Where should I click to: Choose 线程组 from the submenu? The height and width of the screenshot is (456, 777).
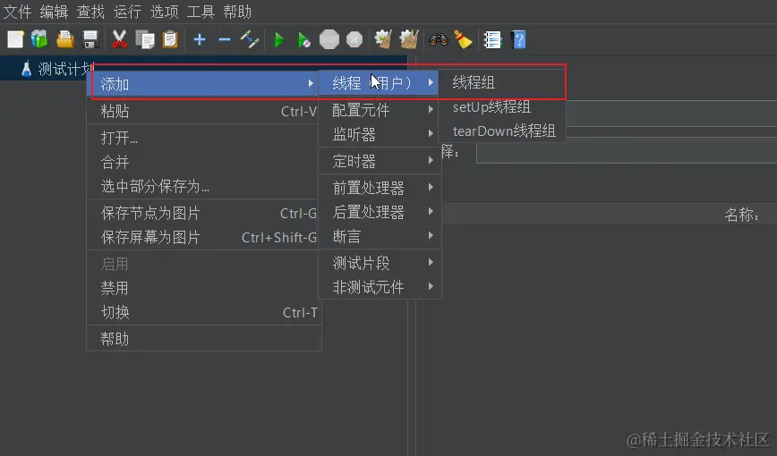click(502, 82)
